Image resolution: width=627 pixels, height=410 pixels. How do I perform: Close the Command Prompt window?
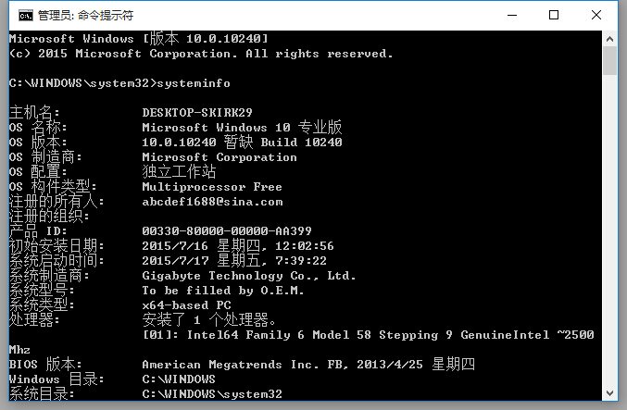(x=597, y=15)
